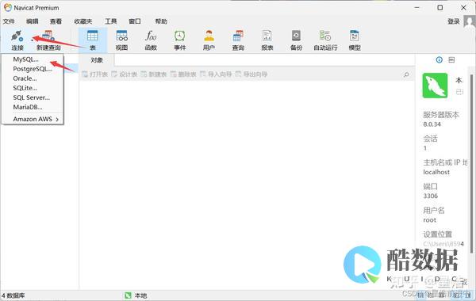Click the 4 数据库 status bar text

click(x=13, y=295)
